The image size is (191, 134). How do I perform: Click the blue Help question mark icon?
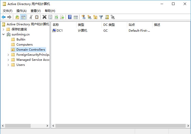coord(70,17)
